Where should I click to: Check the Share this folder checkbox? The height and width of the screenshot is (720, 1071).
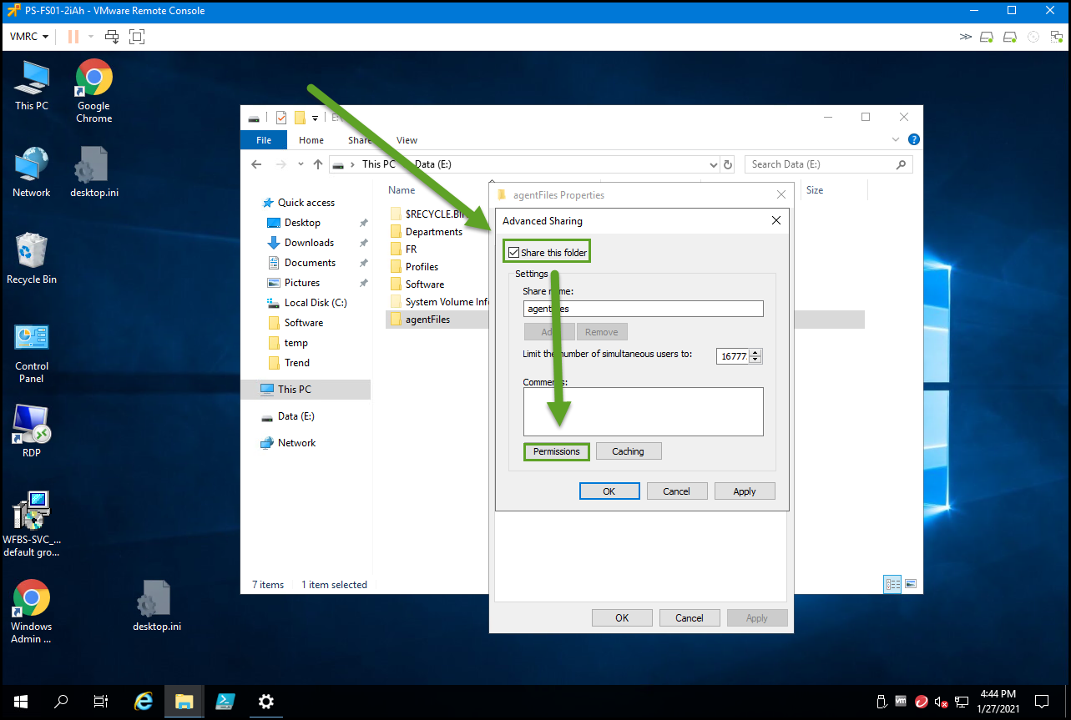[x=514, y=253]
